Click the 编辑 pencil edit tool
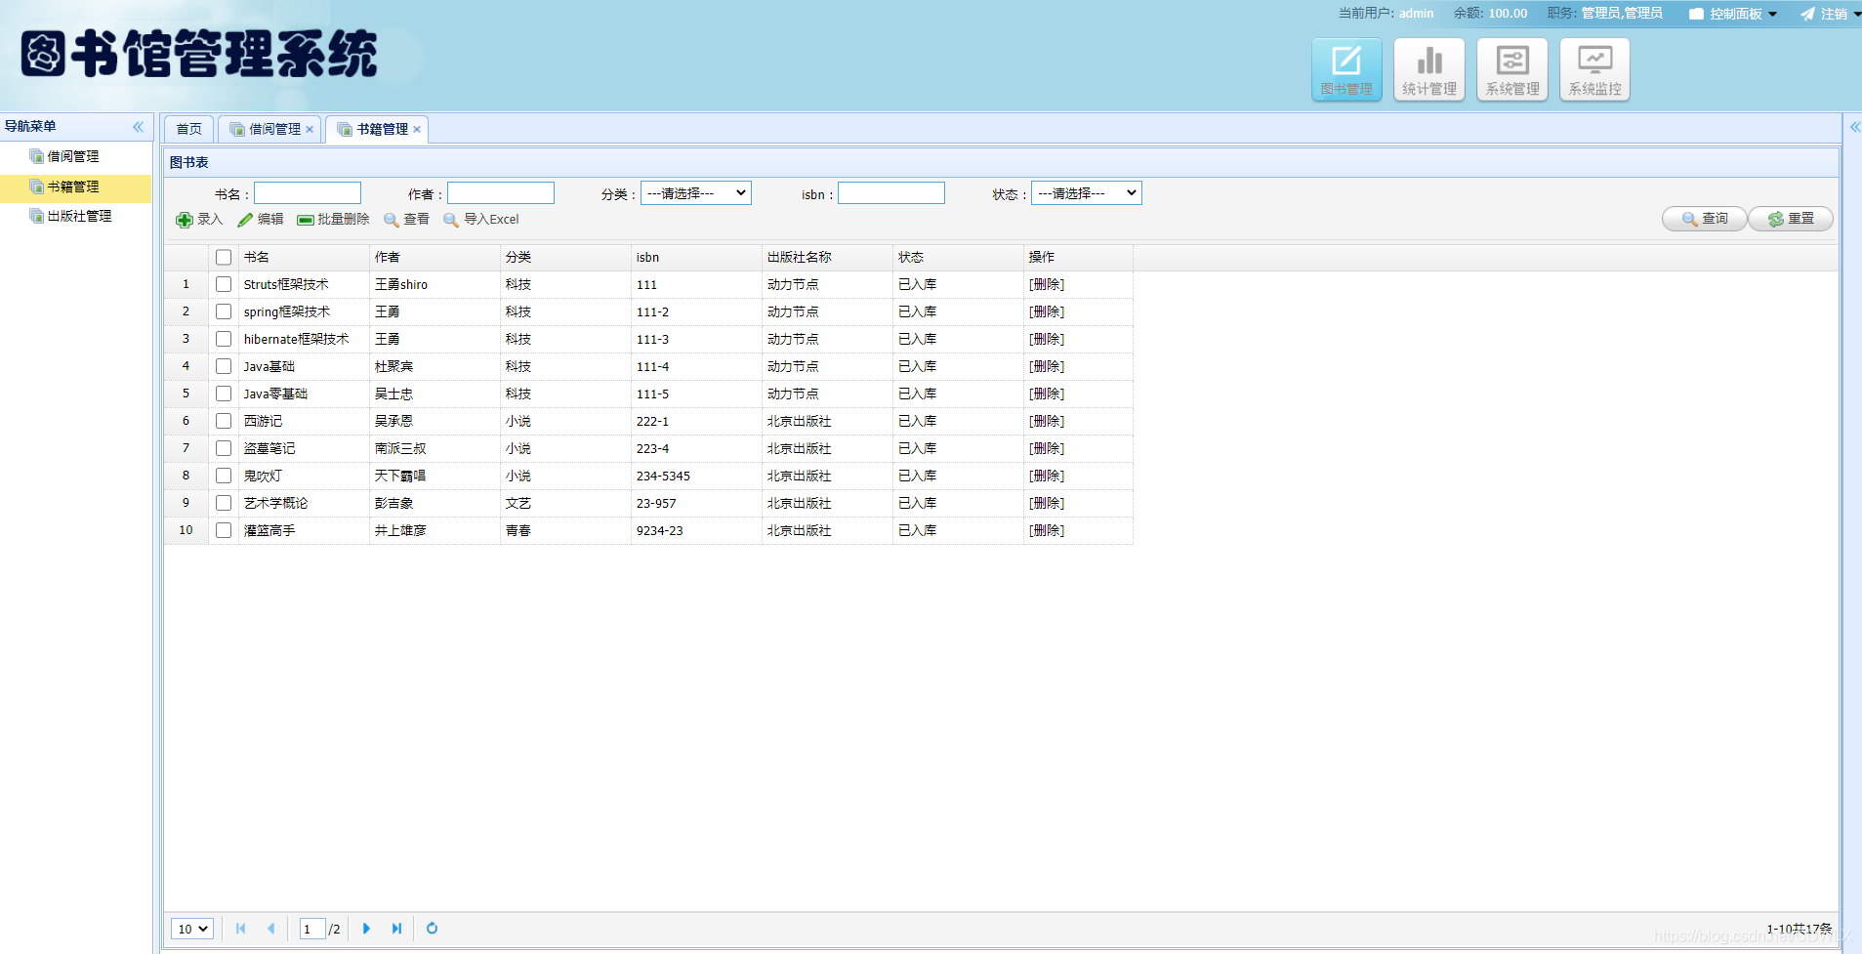The height and width of the screenshot is (954, 1862). click(261, 220)
